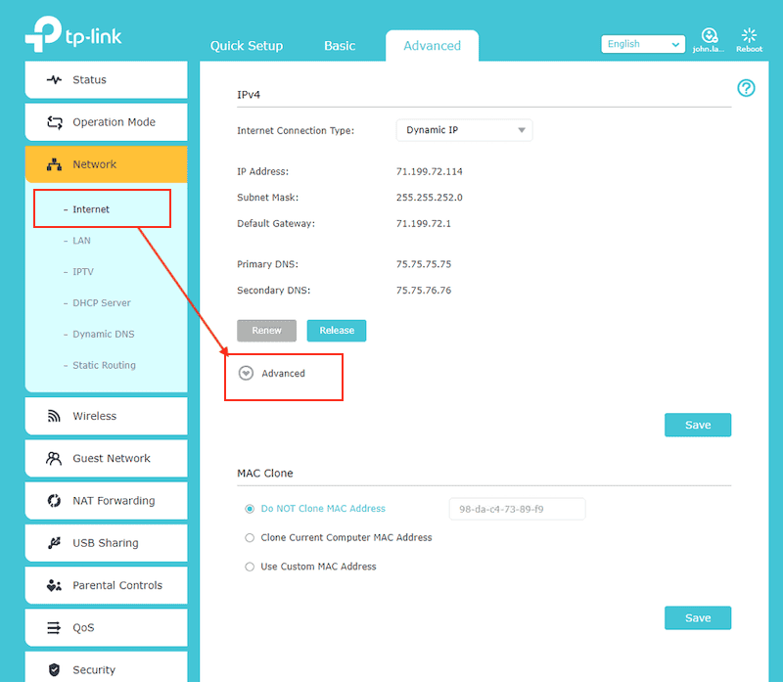Click the Operation Mode arrows icon

click(x=54, y=122)
